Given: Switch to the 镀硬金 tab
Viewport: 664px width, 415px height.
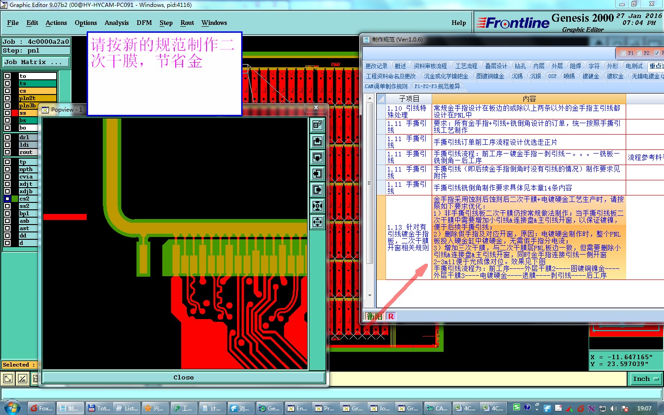Looking at the screenshot, I should tap(591, 76).
